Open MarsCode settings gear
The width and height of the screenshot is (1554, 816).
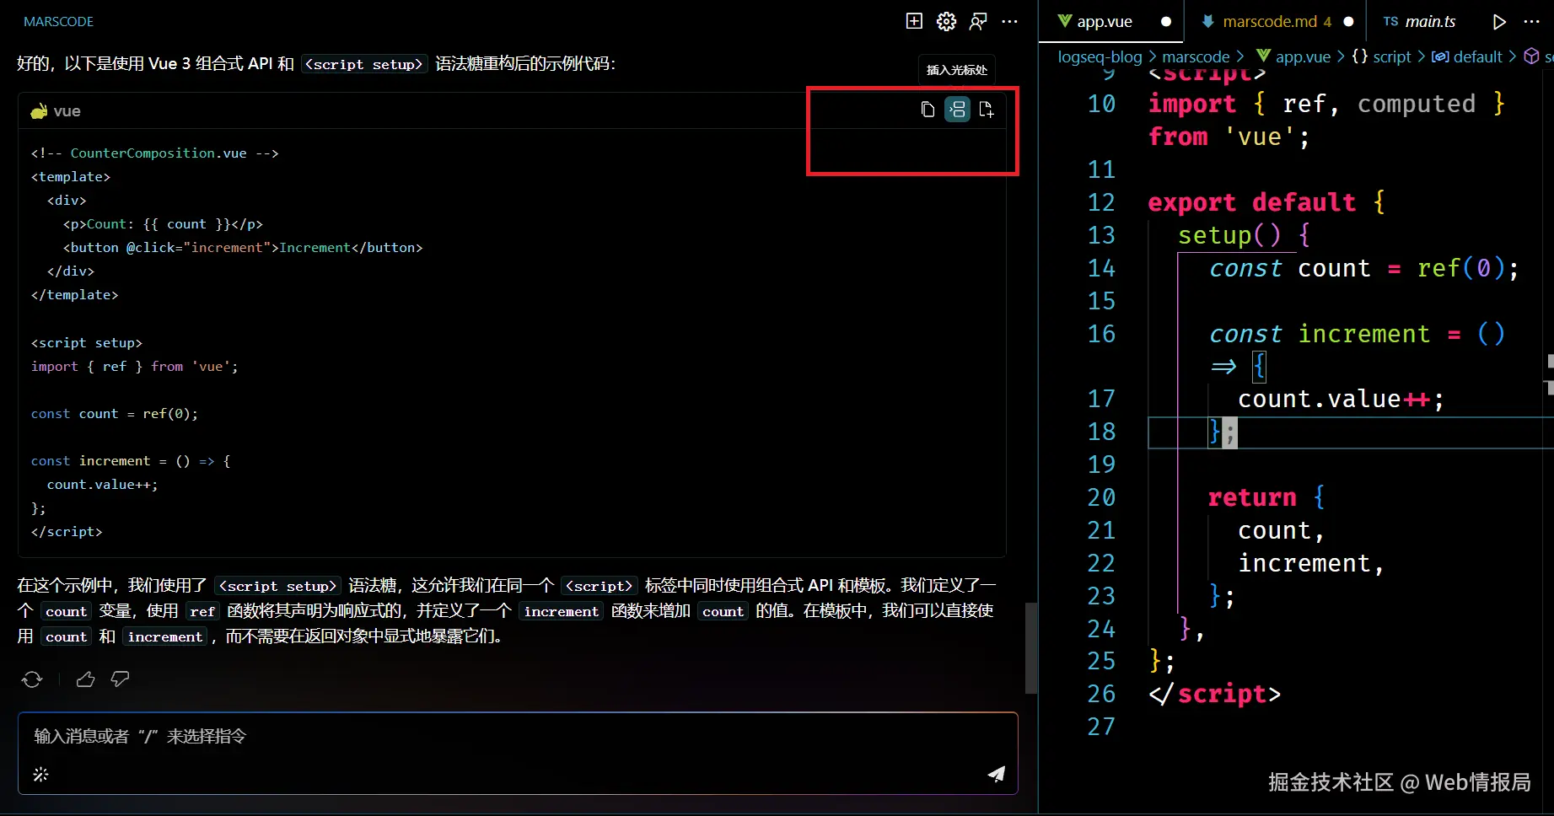point(946,21)
